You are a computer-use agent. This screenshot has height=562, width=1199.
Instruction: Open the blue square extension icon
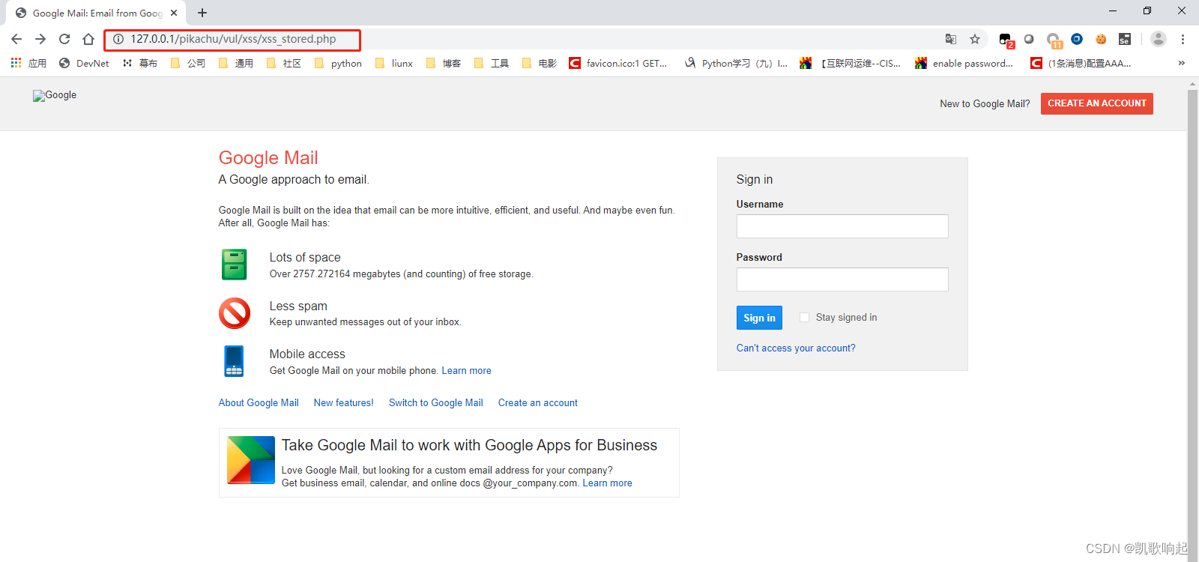[1077, 39]
